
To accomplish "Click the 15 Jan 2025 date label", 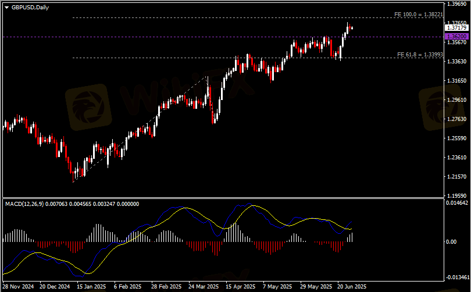I will click(x=90, y=287).
